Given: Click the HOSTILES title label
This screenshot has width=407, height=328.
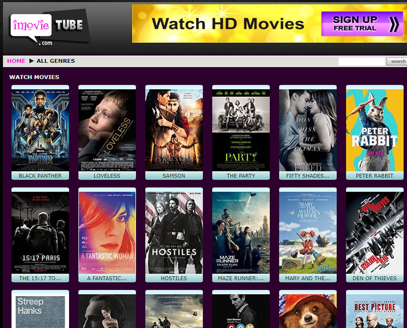Looking at the screenshot, I should tap(174, 278).
